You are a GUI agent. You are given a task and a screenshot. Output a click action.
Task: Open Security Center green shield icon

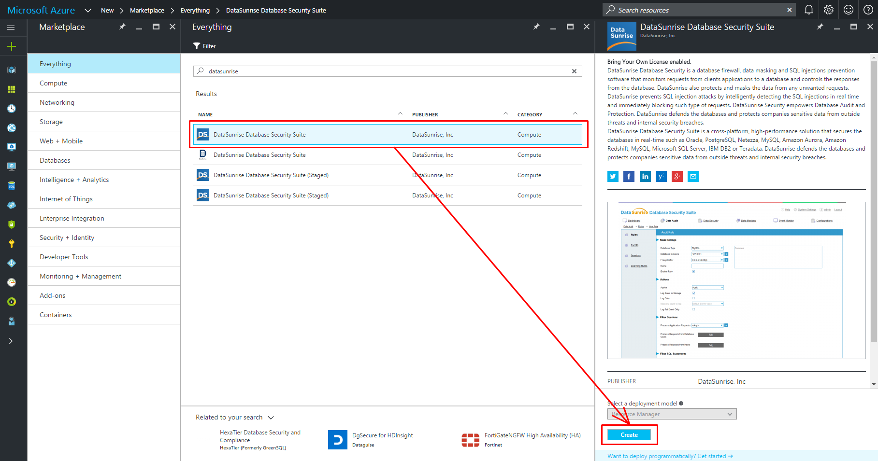[12, 224]
